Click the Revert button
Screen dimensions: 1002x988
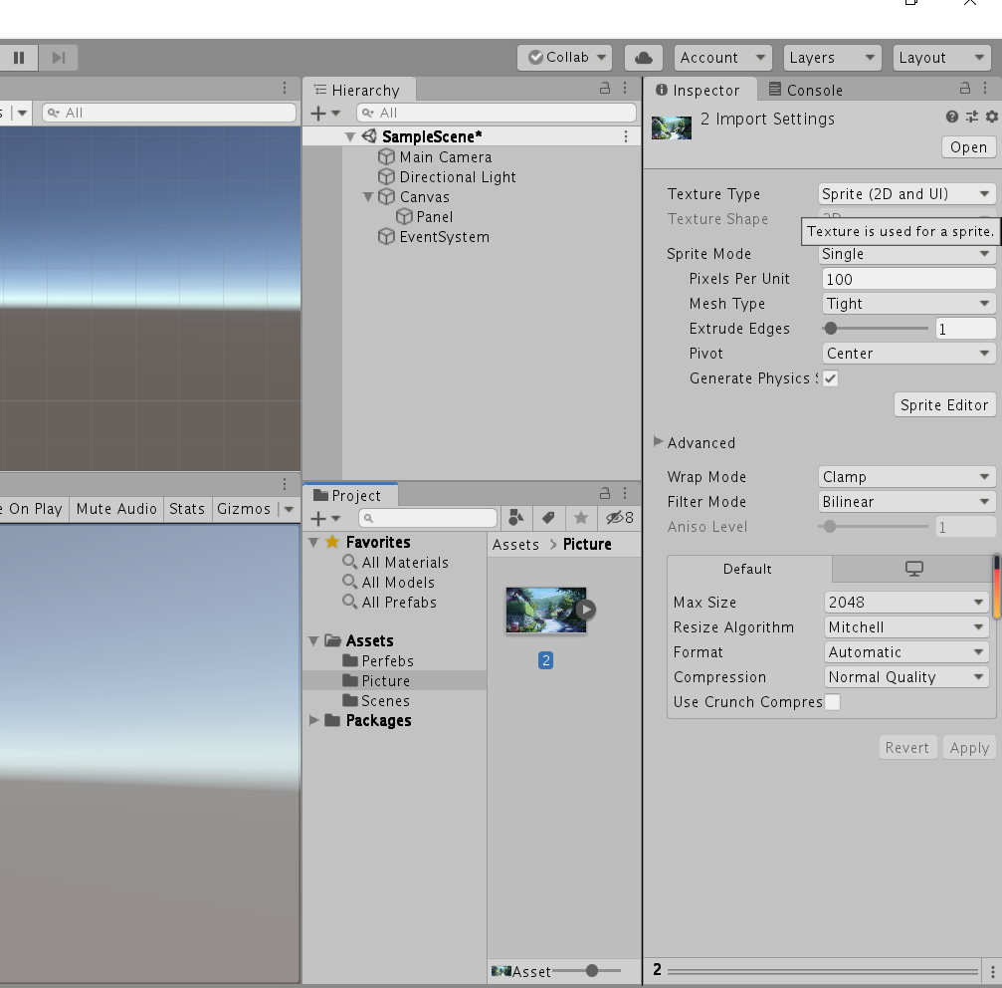click(907, 748)
